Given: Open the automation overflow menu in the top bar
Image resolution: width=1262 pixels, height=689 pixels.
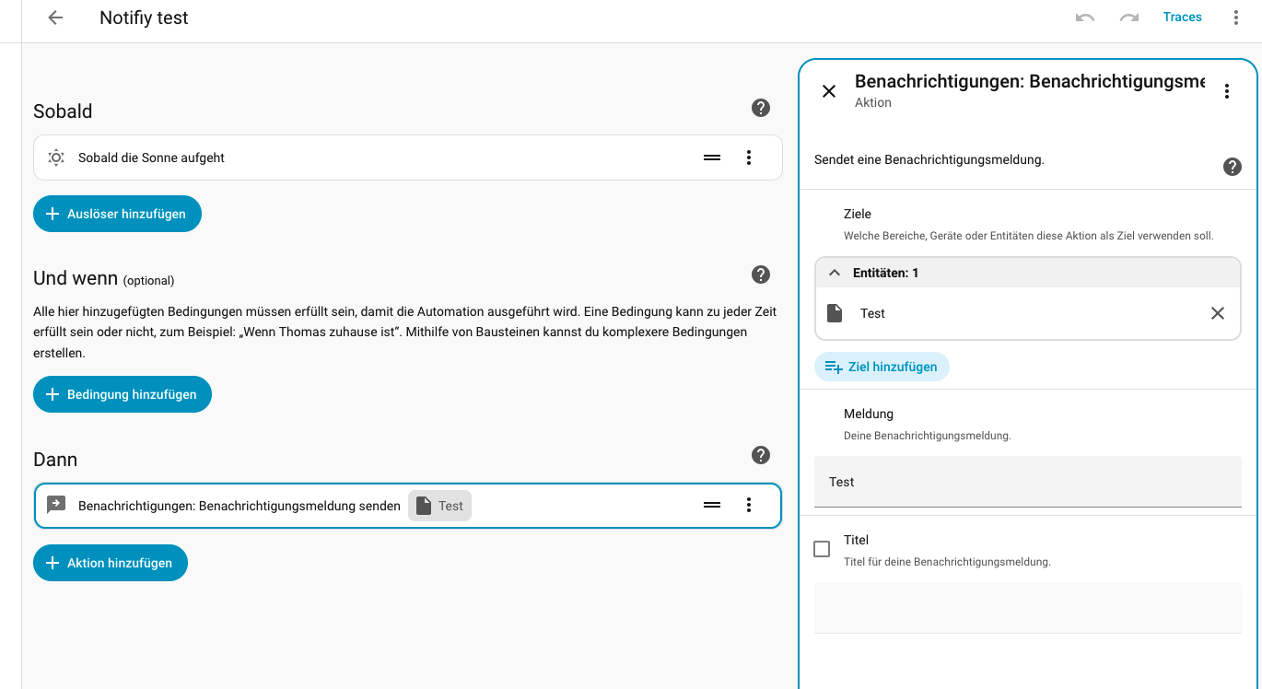Looking at the screenshot, I should click(x=1236, y=18).
